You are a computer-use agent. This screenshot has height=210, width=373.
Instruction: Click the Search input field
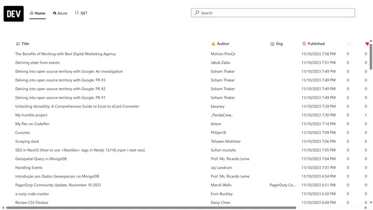click(x=273, y=13)
